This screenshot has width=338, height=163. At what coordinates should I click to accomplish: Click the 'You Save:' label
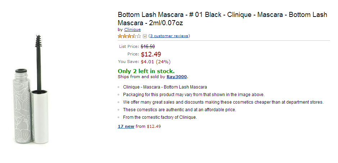[x=129, y=62]
